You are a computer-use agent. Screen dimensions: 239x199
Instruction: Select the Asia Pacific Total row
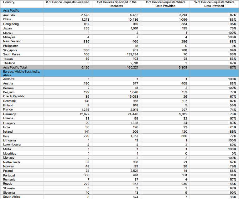(120, 67)
